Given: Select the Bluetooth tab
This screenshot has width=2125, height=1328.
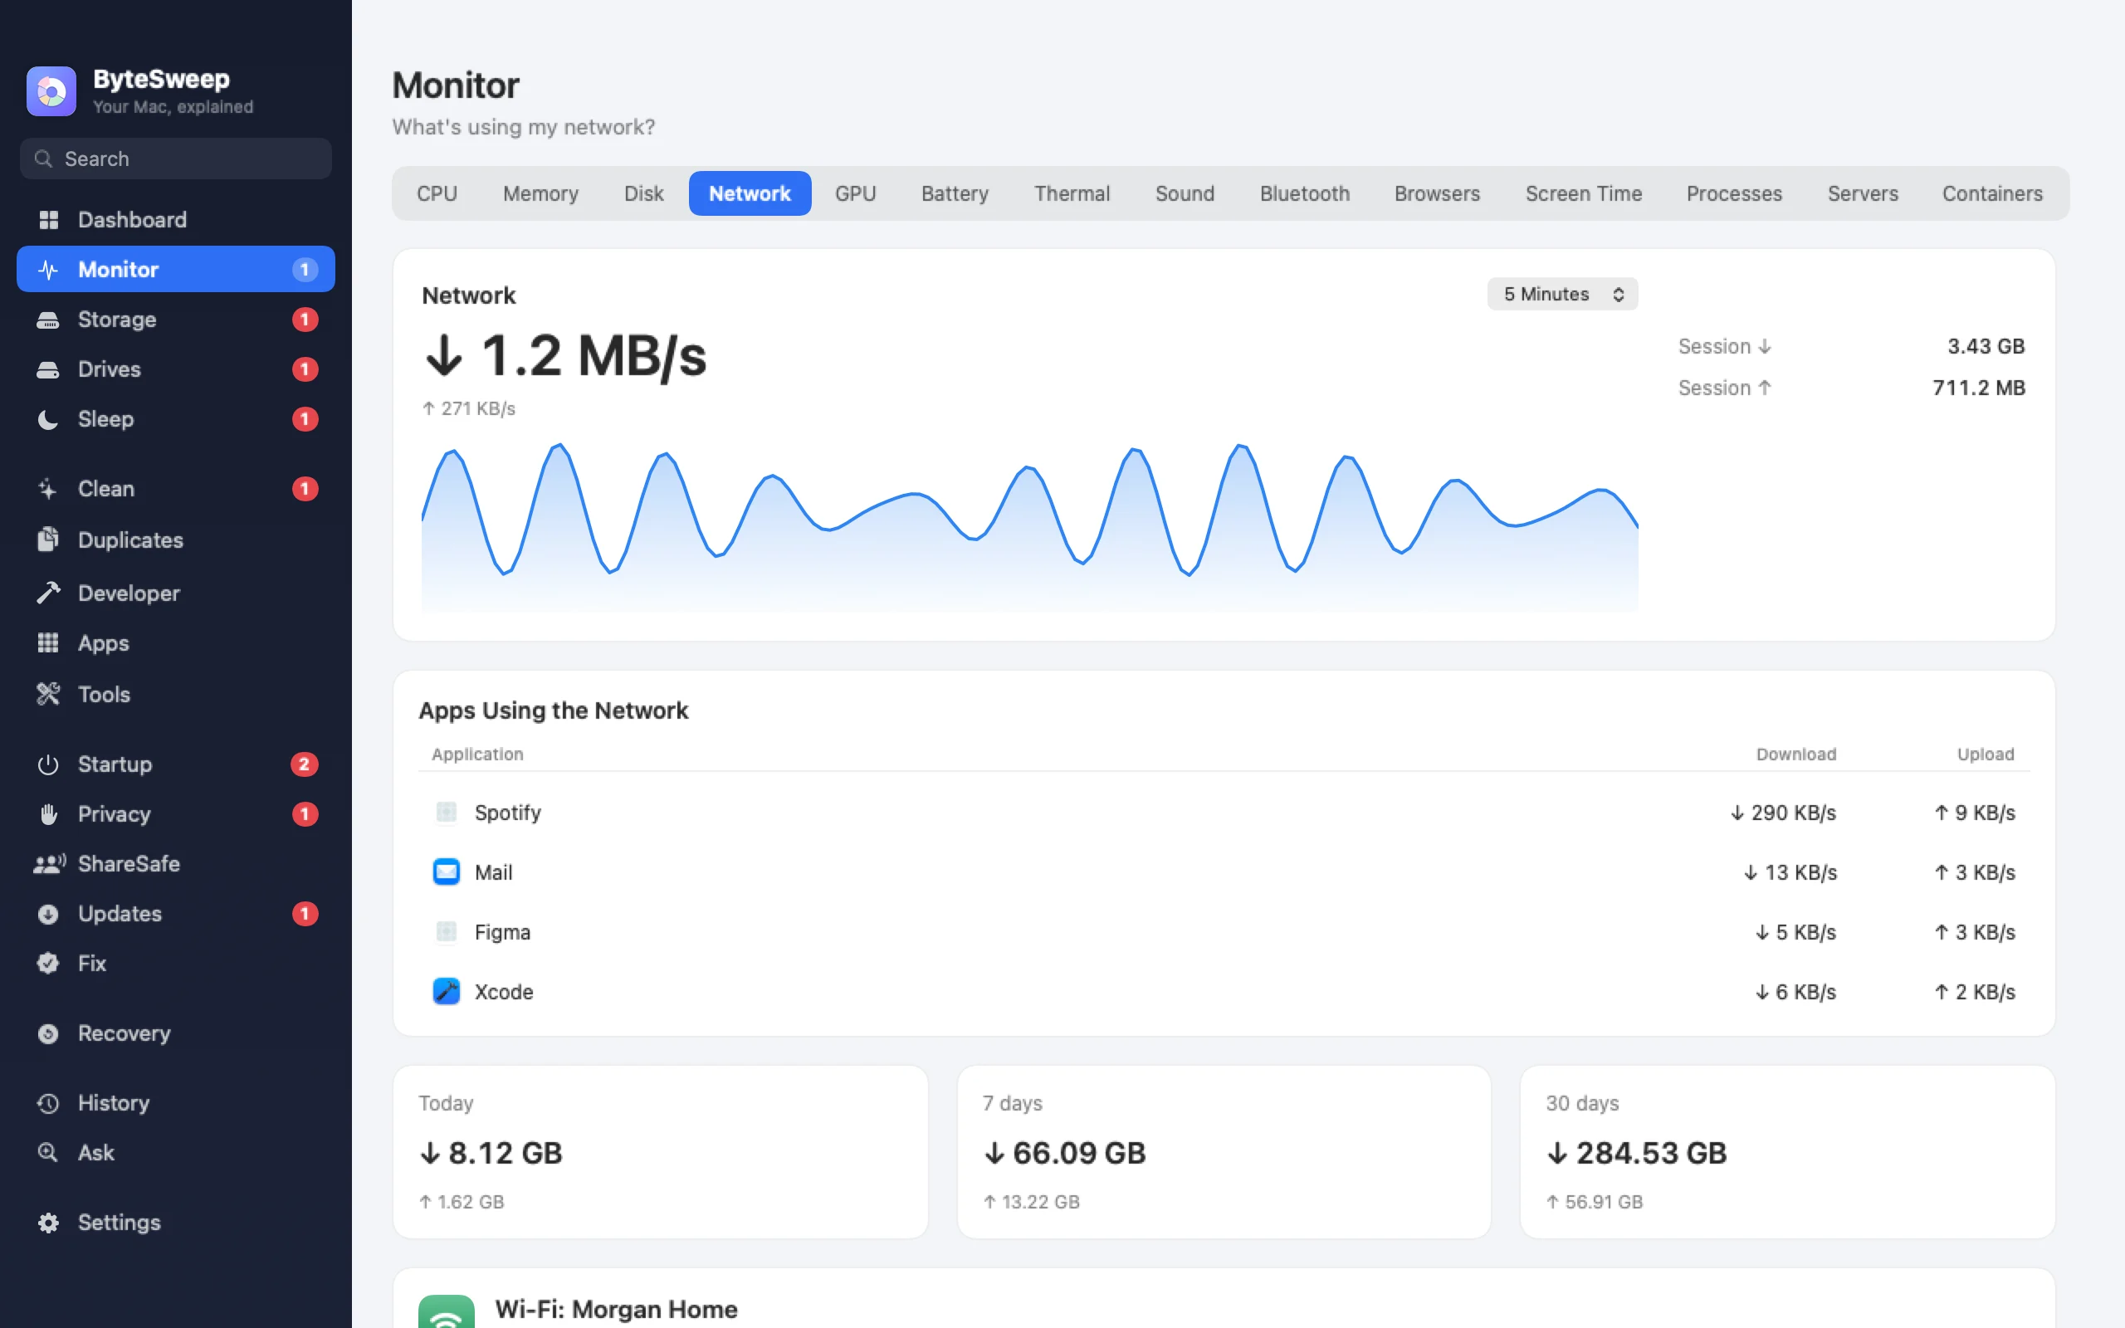Looking at the screenshot, I should (1305, 193).
